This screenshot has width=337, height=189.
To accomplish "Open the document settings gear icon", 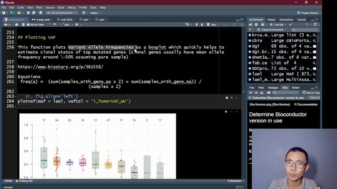I will (77, 25).
